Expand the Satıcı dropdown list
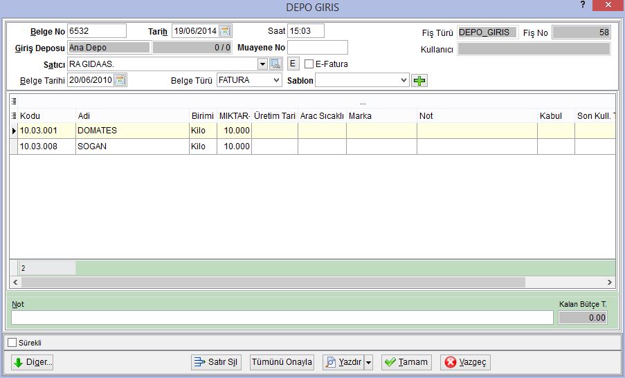The image size is (625, 378). 262,64
